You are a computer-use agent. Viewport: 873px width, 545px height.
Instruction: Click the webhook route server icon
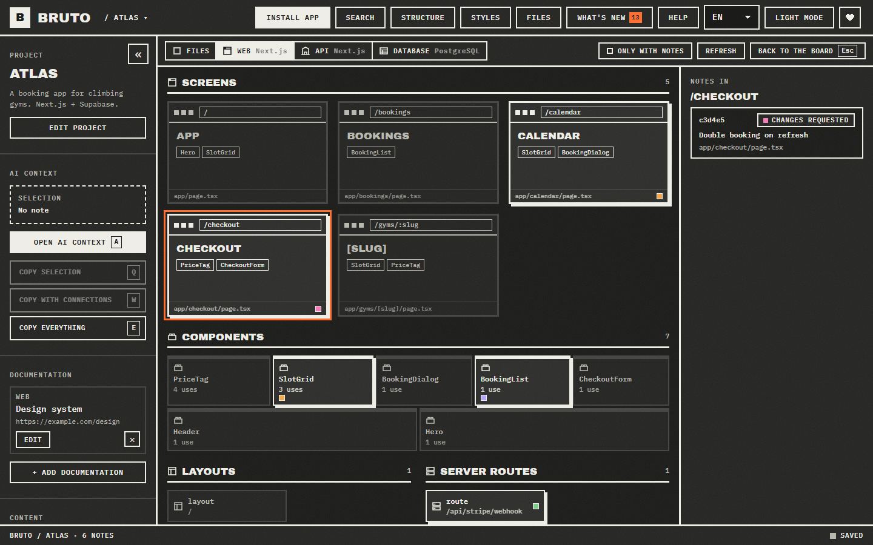(436, 506)
